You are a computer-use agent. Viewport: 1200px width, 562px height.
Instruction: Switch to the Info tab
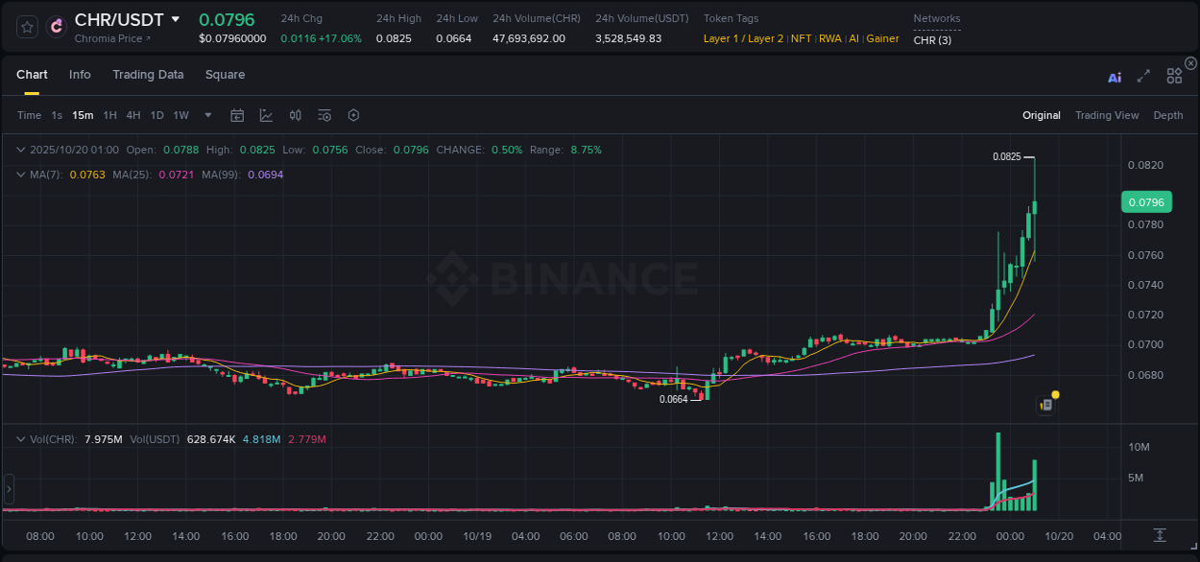coord(80,74)
